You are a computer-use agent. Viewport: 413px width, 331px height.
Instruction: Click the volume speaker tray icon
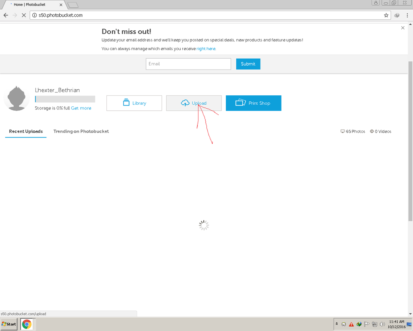(x=382, y=324)
